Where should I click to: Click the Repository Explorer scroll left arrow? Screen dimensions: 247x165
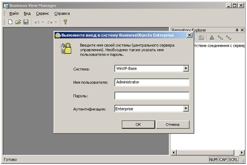(174, 152)
